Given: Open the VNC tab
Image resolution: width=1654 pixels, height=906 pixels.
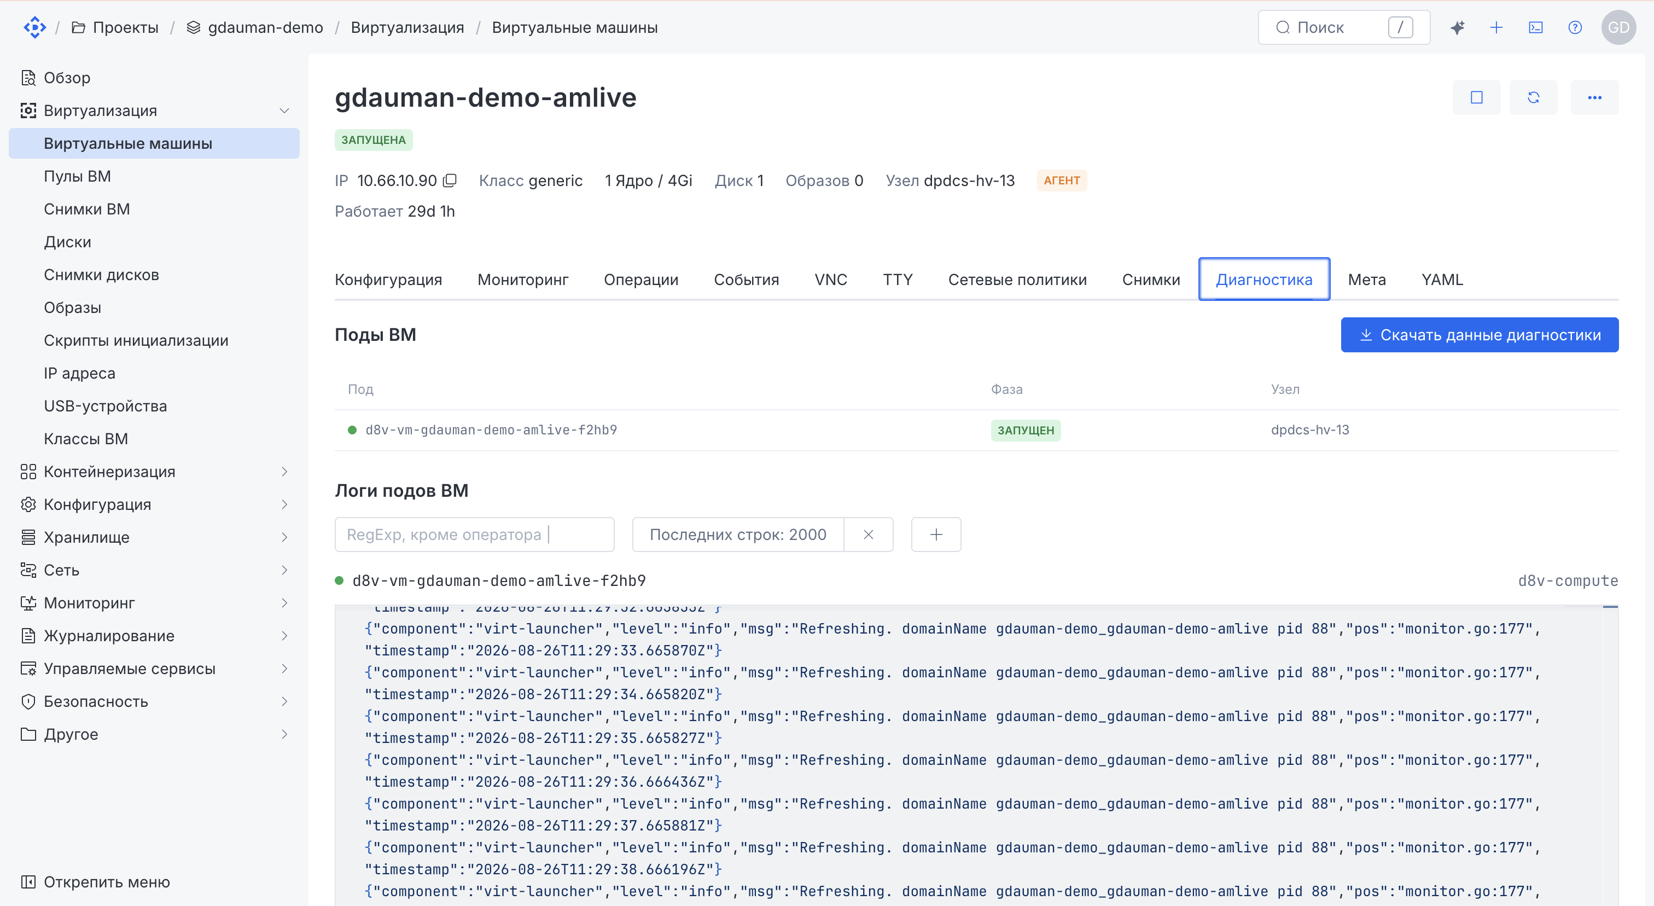Looking at the screenshot, I should pos(831,280).
